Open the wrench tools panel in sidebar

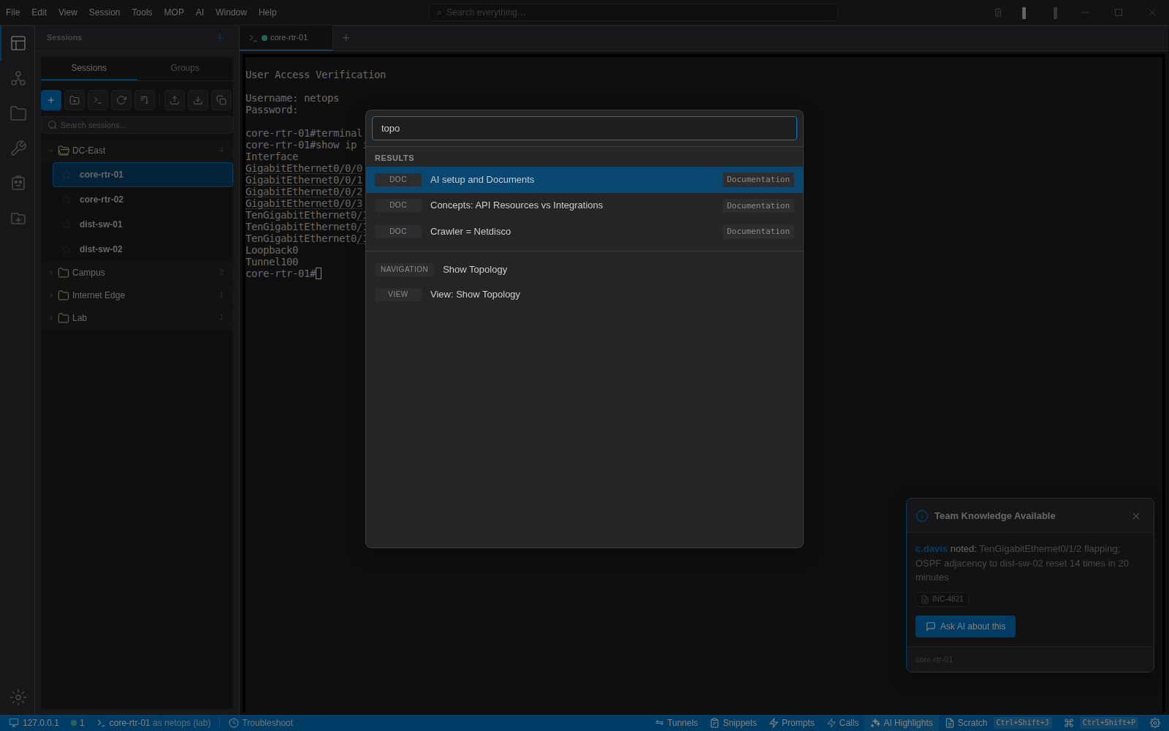[x=18, y=148]
